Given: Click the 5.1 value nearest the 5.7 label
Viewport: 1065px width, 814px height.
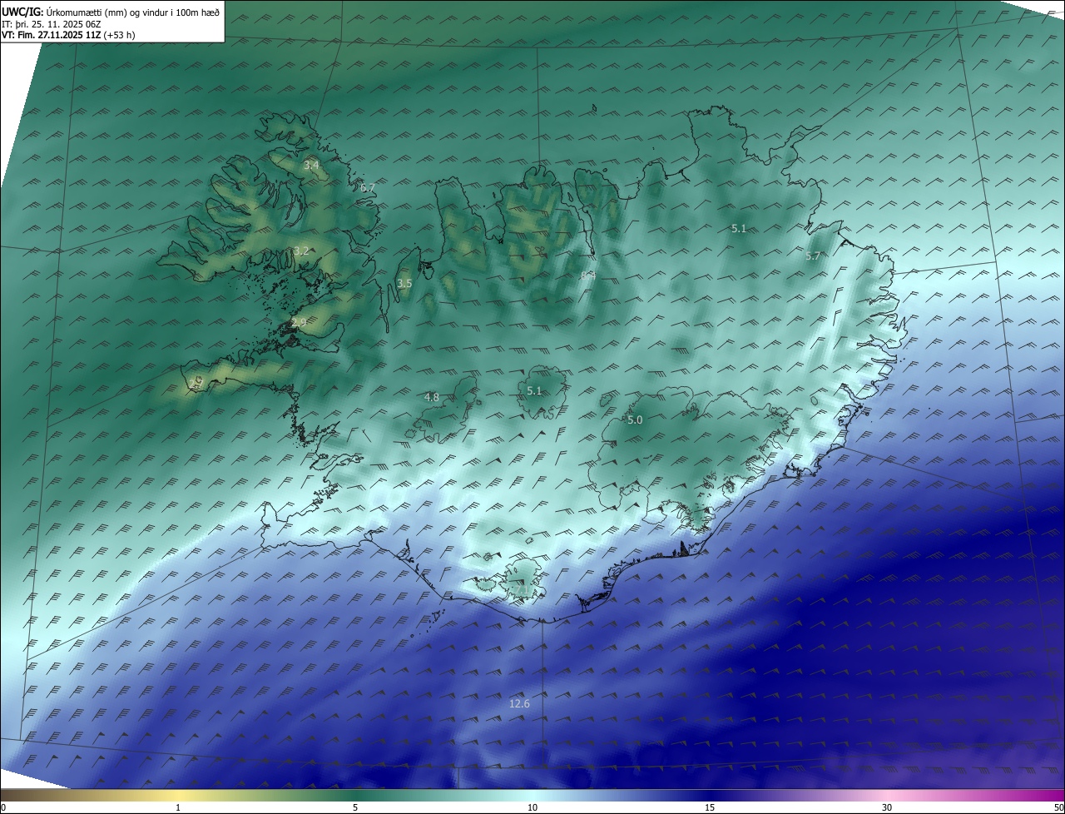Looking at the screenshot, I should pyautogui.click(x=738, y=228).
